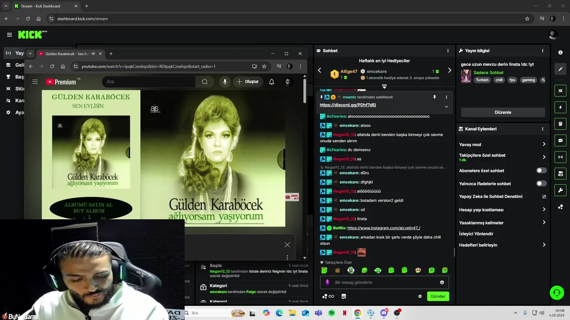Show previous top gifter arrow
The height and width of the screenshot is (320, 570).
319,70
